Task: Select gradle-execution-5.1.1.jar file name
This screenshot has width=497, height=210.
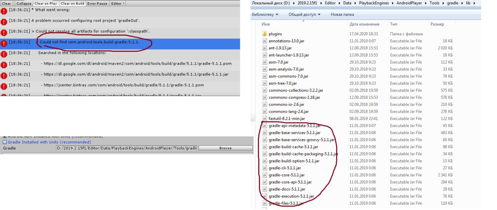Action: point(291,196)
